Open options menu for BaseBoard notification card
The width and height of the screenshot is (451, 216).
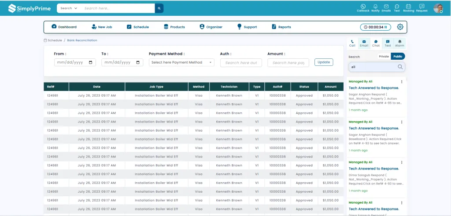(402, 122)
